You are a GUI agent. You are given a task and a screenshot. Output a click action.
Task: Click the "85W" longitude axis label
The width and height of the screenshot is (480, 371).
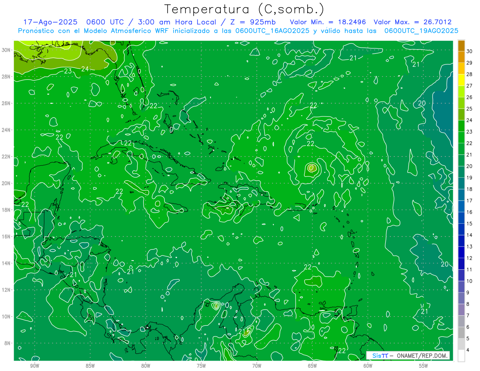coord(90,366)
